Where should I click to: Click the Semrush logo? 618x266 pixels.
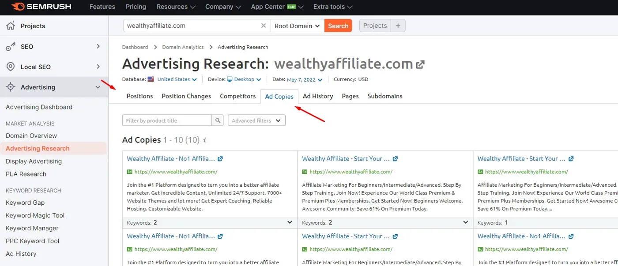point(41,7)
